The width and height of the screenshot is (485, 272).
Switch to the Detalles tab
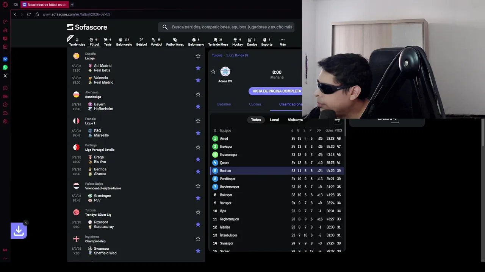pyautogui.click(x=224, y=104)
